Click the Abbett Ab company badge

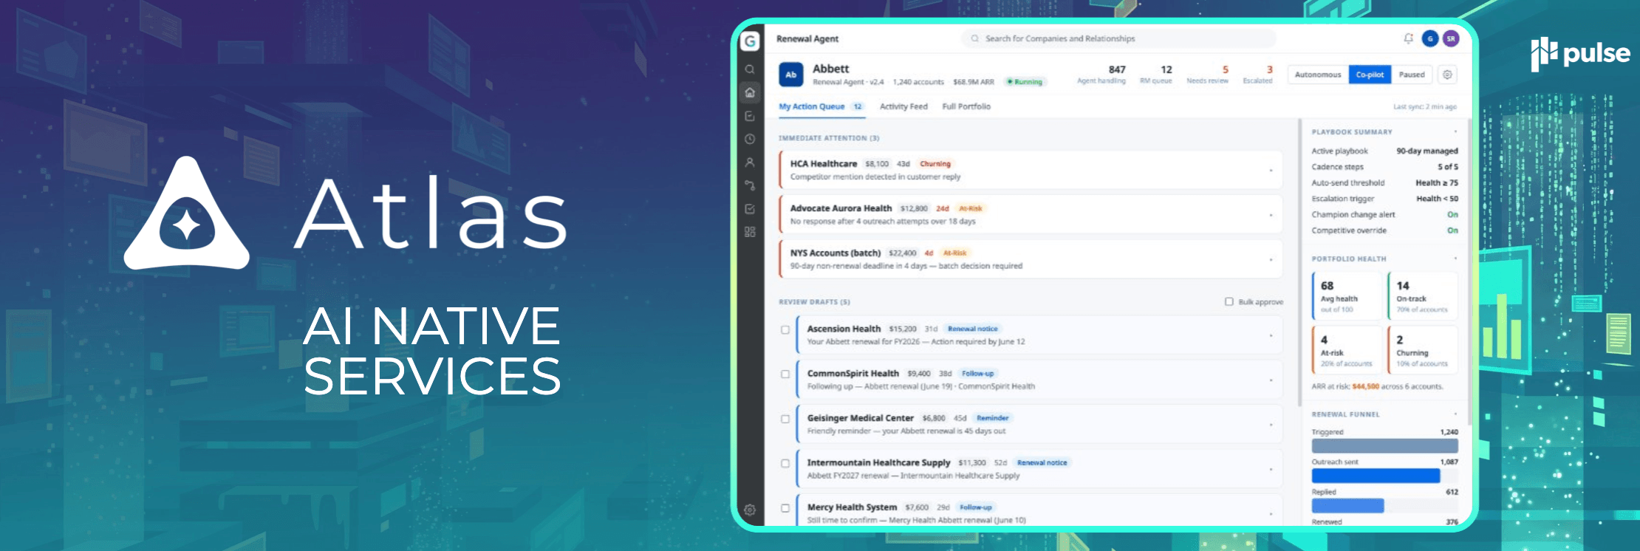pos(791,75)
